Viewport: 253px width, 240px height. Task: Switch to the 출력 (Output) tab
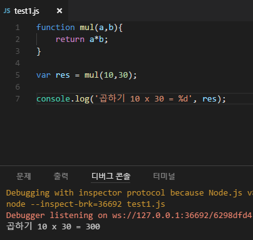61,176
